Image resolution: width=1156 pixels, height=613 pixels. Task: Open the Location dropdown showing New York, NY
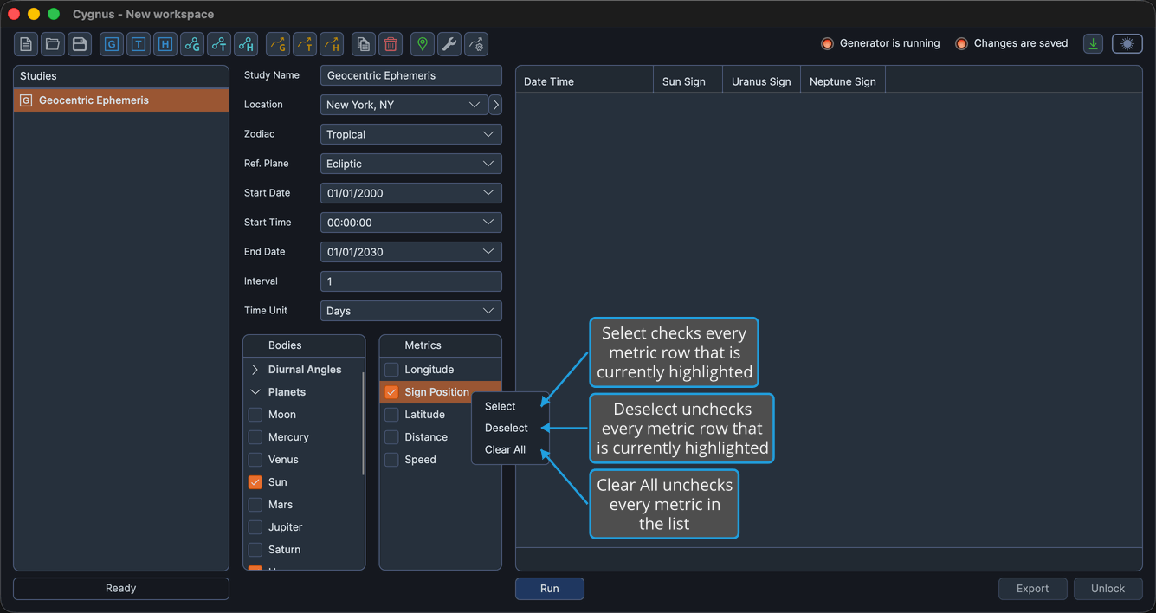coord(404,105)
